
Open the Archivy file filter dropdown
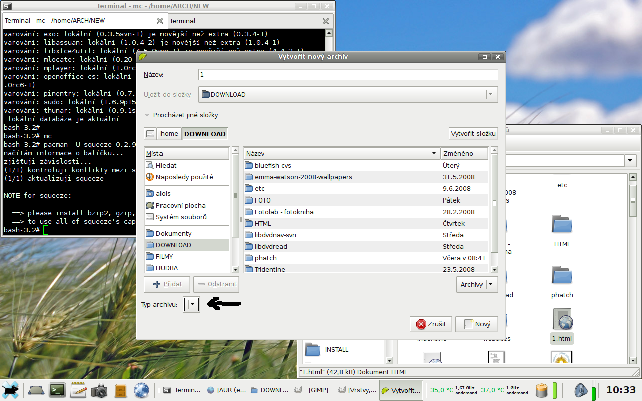476,284
